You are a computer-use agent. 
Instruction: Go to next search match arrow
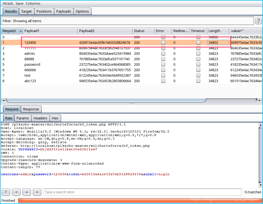click(37, 192)
